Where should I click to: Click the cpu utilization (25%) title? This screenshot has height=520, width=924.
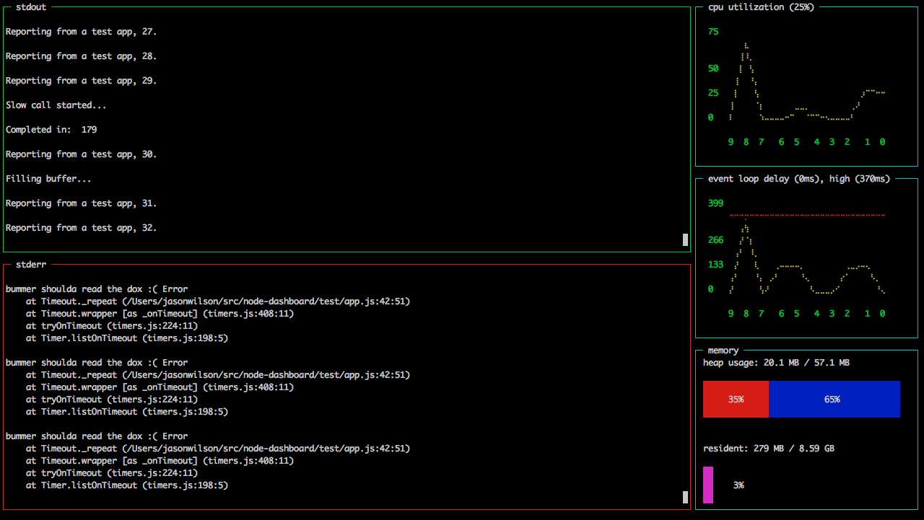pos(761,6)
